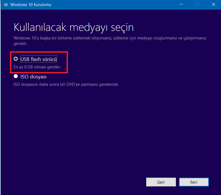Minimize the Windows 10 Kurulumu window
The image size is (221, 195).
tap(181, 4)
